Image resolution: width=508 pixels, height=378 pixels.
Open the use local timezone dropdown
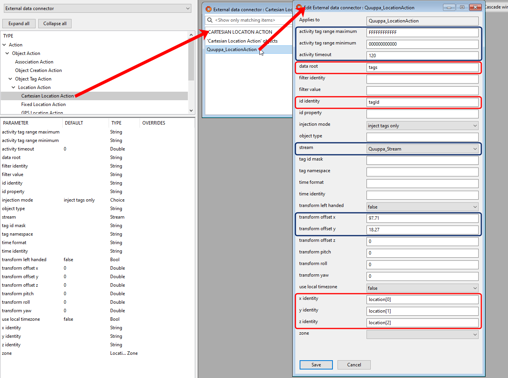[422, 288]
